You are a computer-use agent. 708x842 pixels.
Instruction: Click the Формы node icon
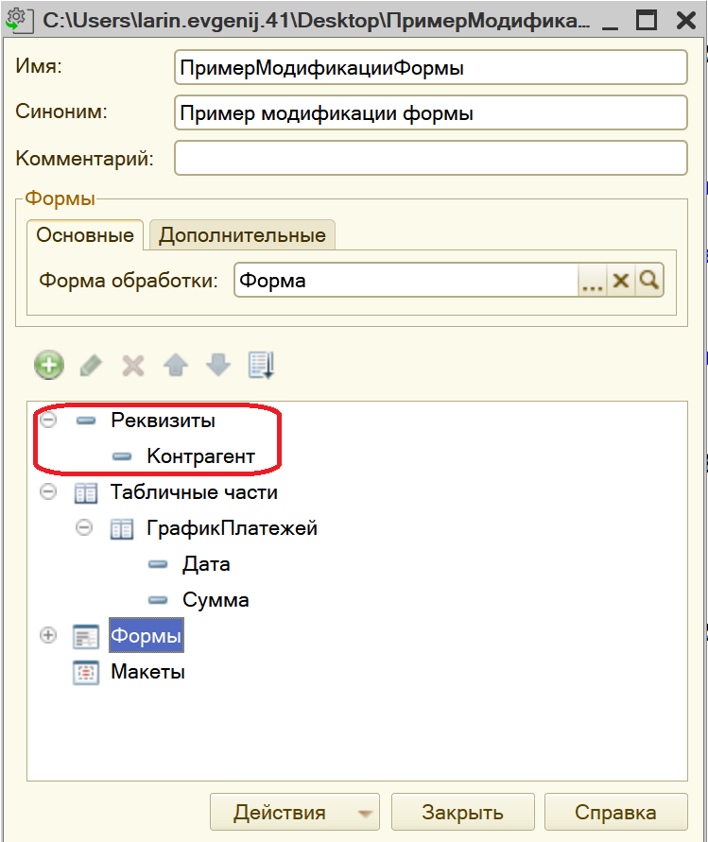[x=86, y=637]
